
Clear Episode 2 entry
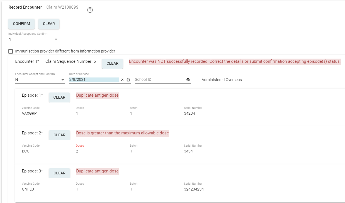[x=59, y=135]
